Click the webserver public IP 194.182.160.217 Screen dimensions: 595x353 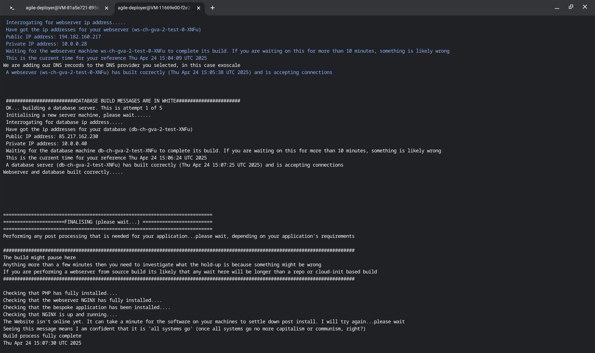click(x=80, y=37)
